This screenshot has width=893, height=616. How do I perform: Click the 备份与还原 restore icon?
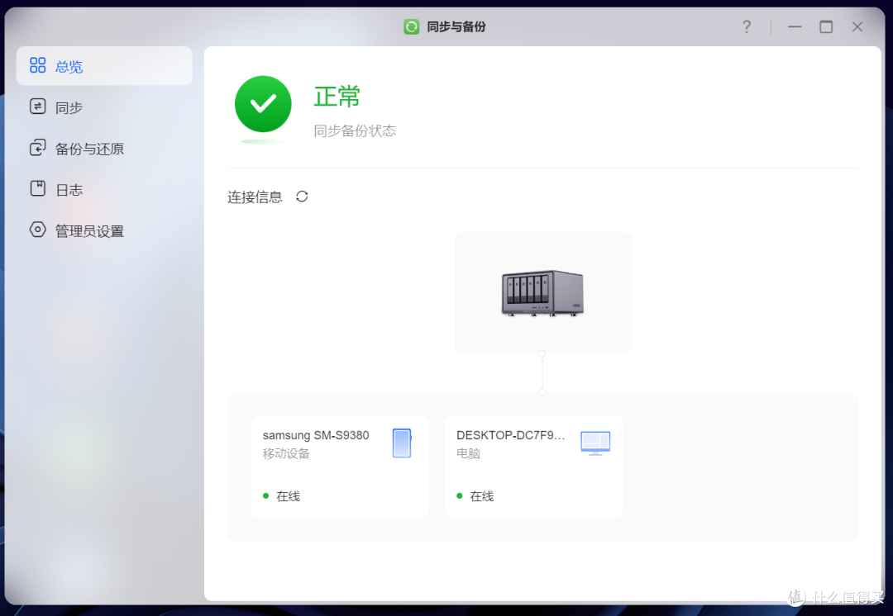point(37,148)
